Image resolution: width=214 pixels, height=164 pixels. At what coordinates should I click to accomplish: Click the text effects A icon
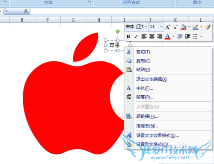(129, 135)
